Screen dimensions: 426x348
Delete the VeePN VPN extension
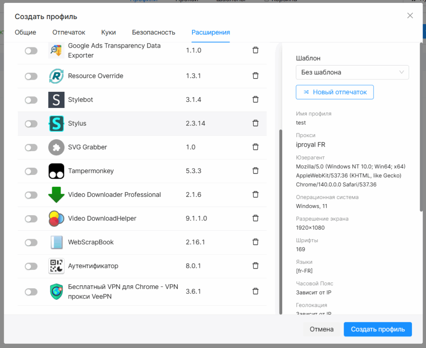(255, 291)
